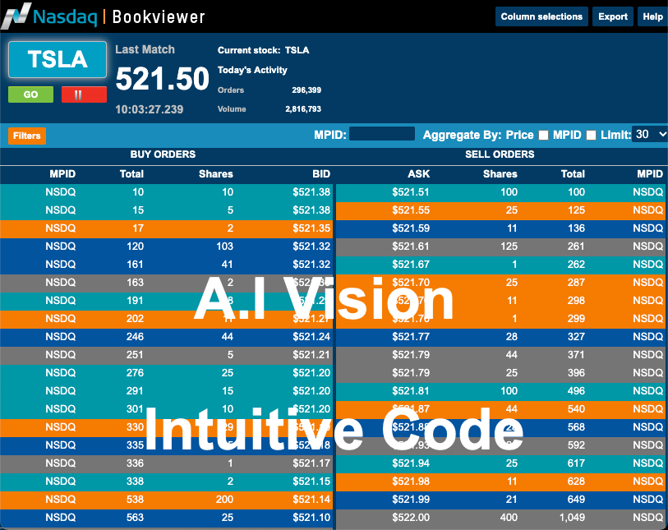The image size is (668, 530).
Task: Click sell-side MPID column header
Action: [x=650, y=174]
